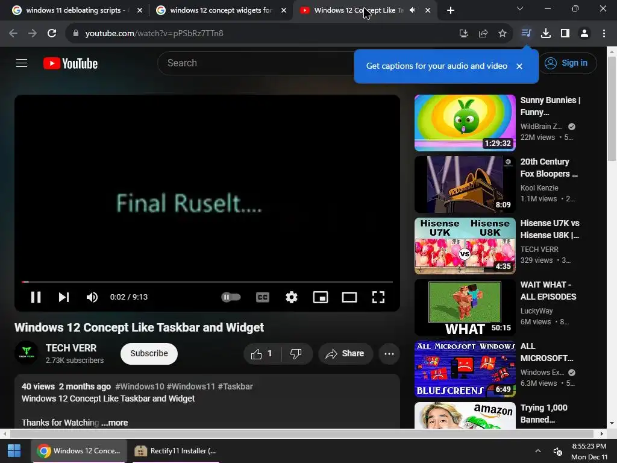Viewport: 617px width, 463px height.
Task: Dislike the video with thumbs down
Action: tap(296, 353)
